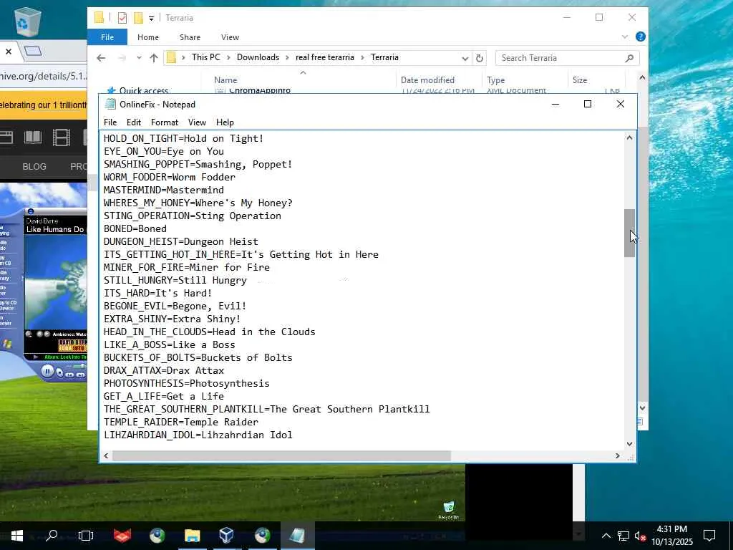Open the address bar history dropdown
Image resolution: width=733 pixels, height=550 pixels.
(465, 58)
